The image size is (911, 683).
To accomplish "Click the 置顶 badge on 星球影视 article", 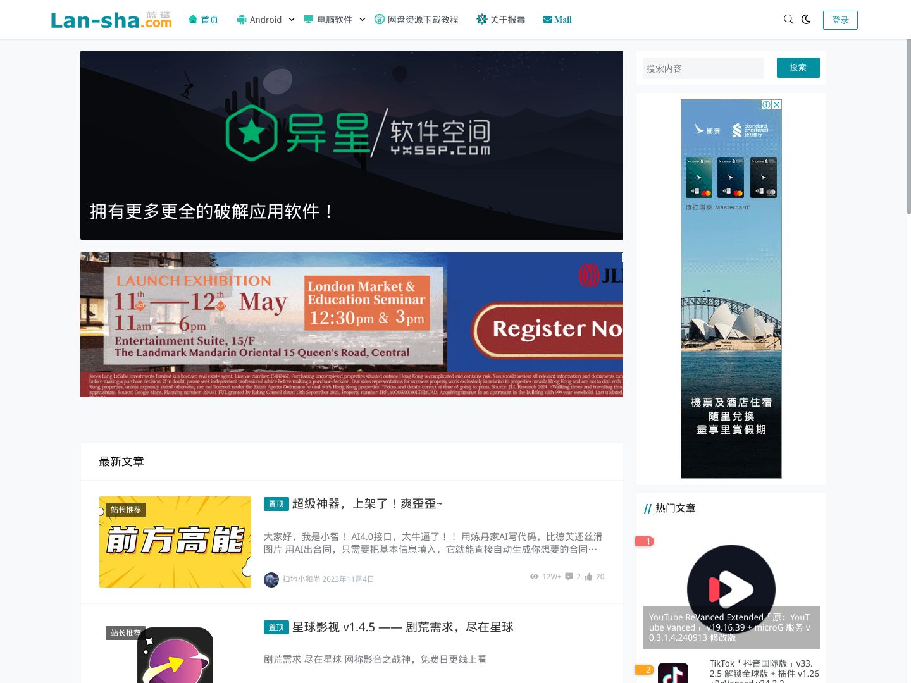I will coord(276,627).
